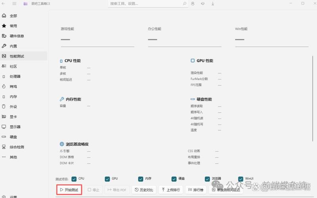Image resolution: width=317 pixels, height=198 pixels.
Task: Click the GPU 性能 heading icon
Action: click(x=193, y=61)
